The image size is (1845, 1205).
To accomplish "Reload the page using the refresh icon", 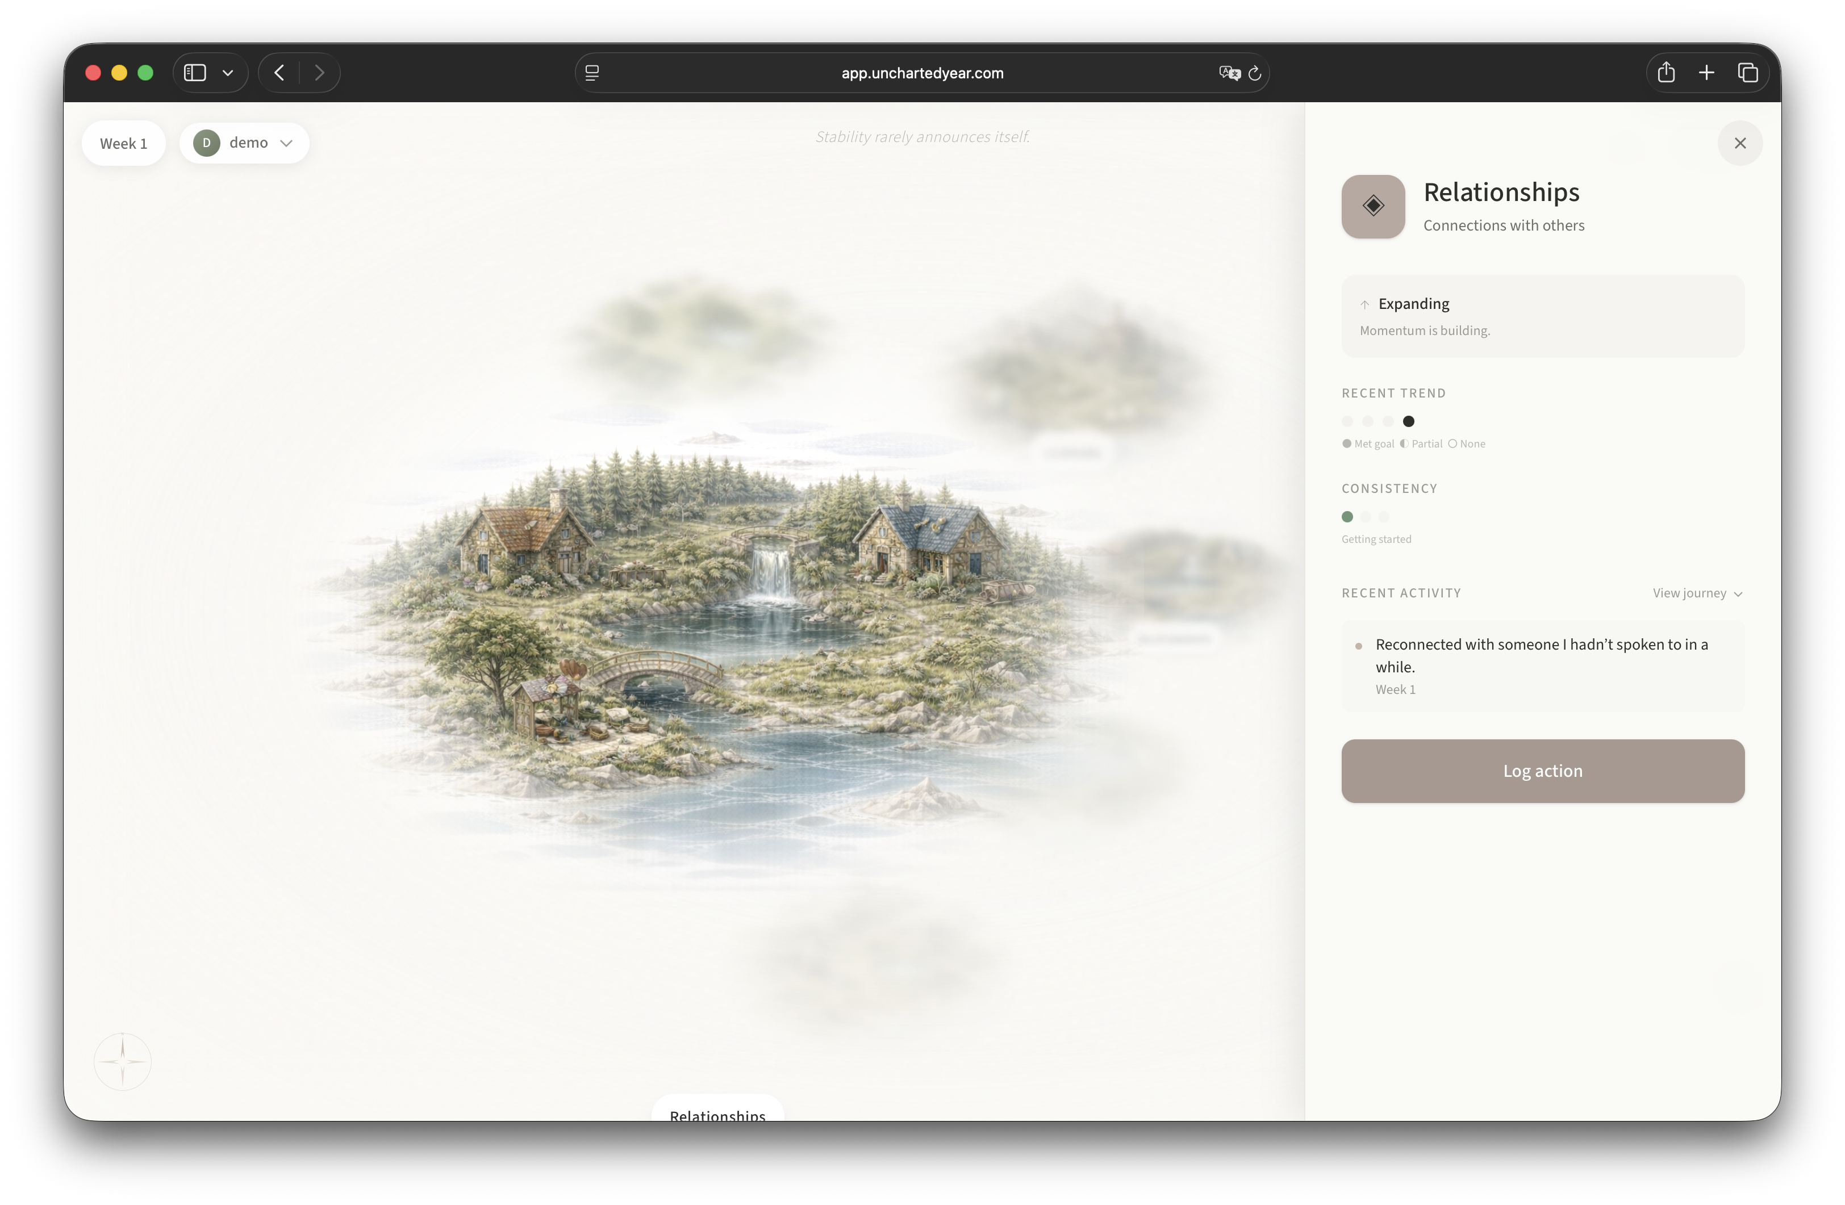I will click(1254, 73).
